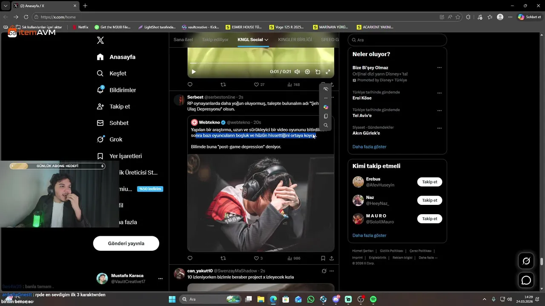Open Bildirimler notifications
Viewport: 545px width, 306px height.
tap(117, 90)
